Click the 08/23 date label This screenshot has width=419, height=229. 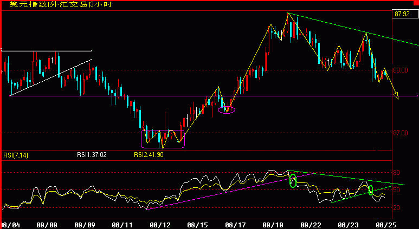348,225
